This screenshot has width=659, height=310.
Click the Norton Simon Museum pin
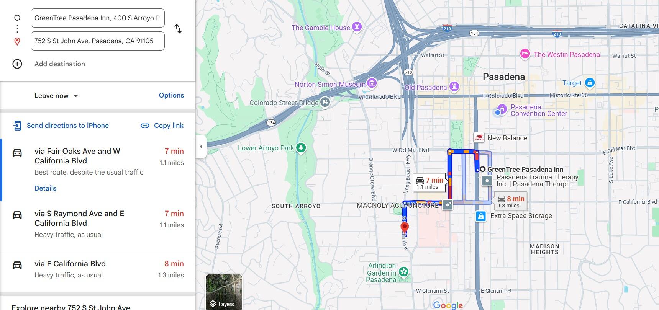(372, 83)
